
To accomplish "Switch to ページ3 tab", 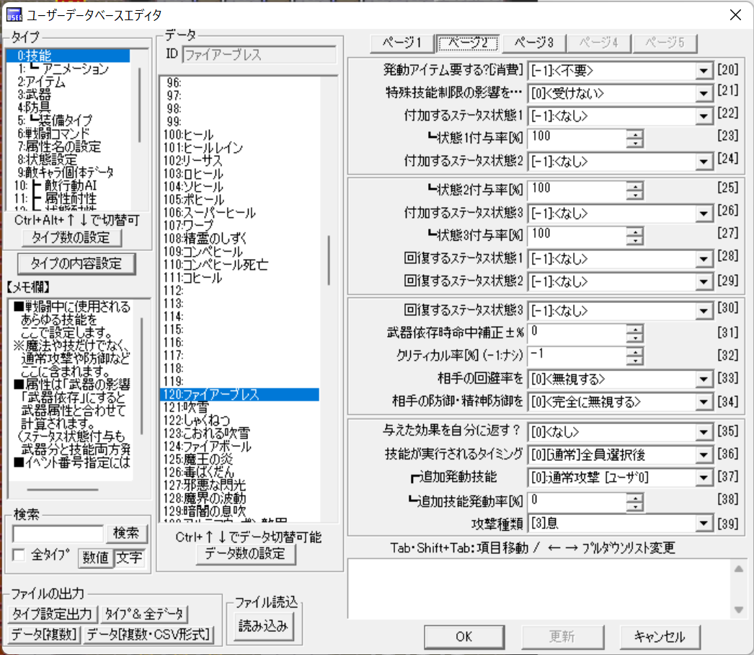I will pos(533,43).
